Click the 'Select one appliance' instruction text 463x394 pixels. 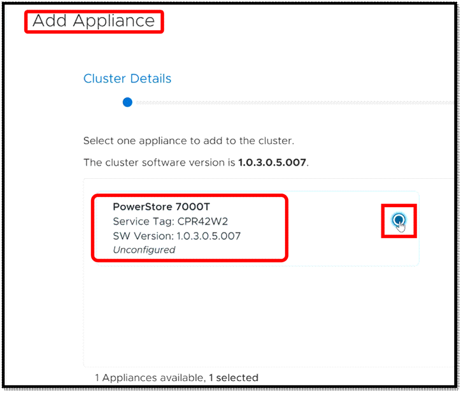[188, 141]
